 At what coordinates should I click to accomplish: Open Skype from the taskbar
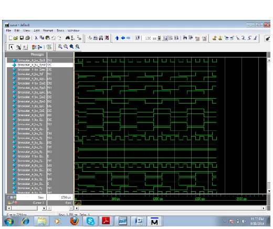90,221
